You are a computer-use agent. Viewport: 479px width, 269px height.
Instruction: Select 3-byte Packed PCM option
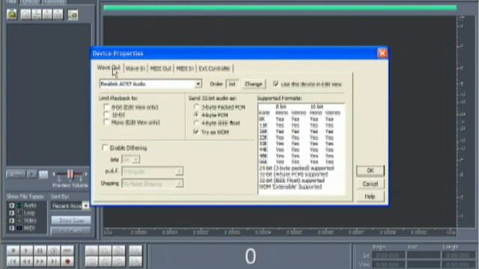point(196,107)
